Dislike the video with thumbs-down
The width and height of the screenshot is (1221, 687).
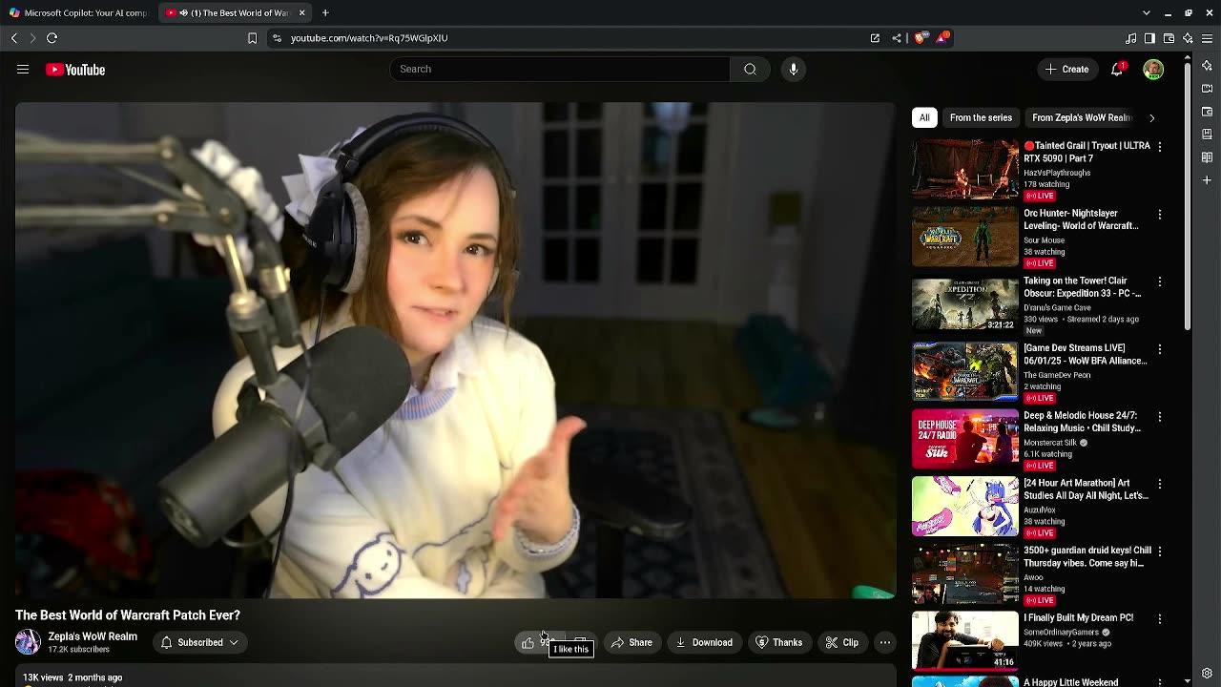tap(580, 642)
